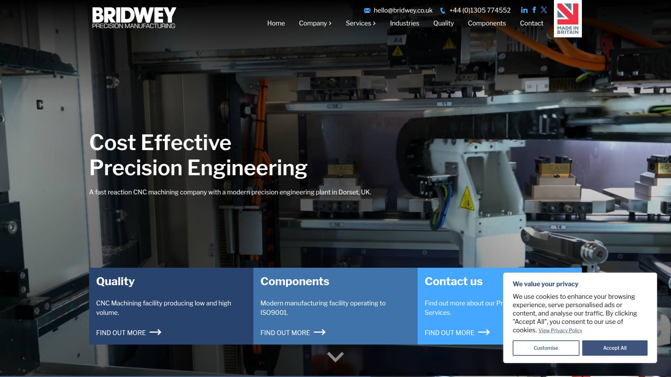The height and width of the screenshot is (377, 671).
Task: Expand the Services dropdown menu
Action: coord(360,23)
